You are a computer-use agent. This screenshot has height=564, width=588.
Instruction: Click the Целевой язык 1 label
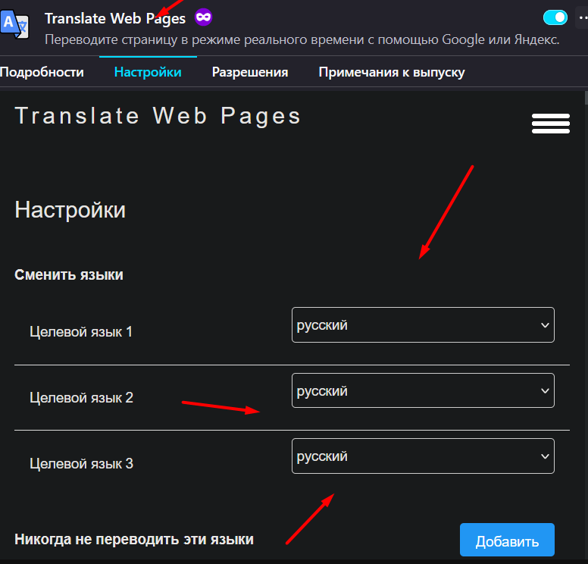tap(81, 332)
